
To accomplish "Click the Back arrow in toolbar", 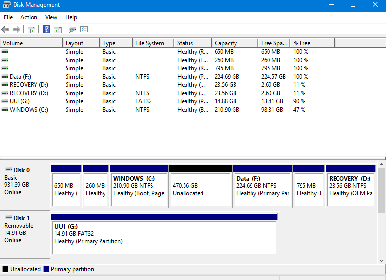I will click(5, 30).
